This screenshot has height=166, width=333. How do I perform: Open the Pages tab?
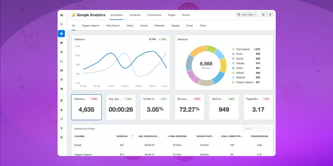pyautogui.click(x=171, y=15)
